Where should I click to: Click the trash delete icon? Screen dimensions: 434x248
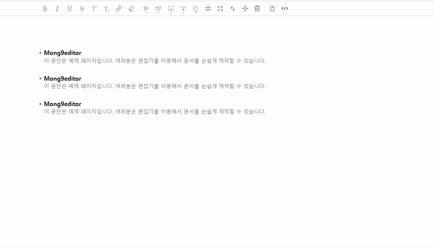(257, 9)
